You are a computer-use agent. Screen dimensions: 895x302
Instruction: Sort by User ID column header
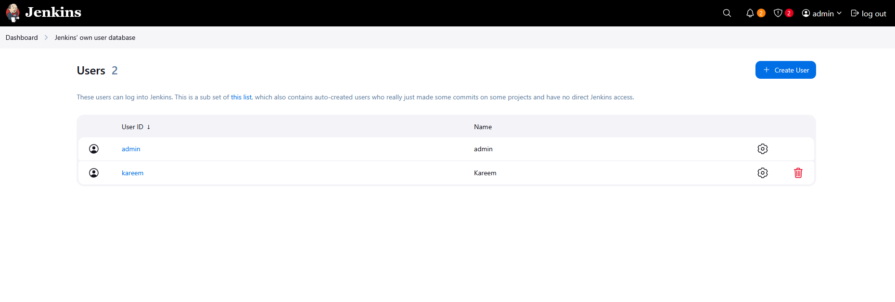[136, 127]
